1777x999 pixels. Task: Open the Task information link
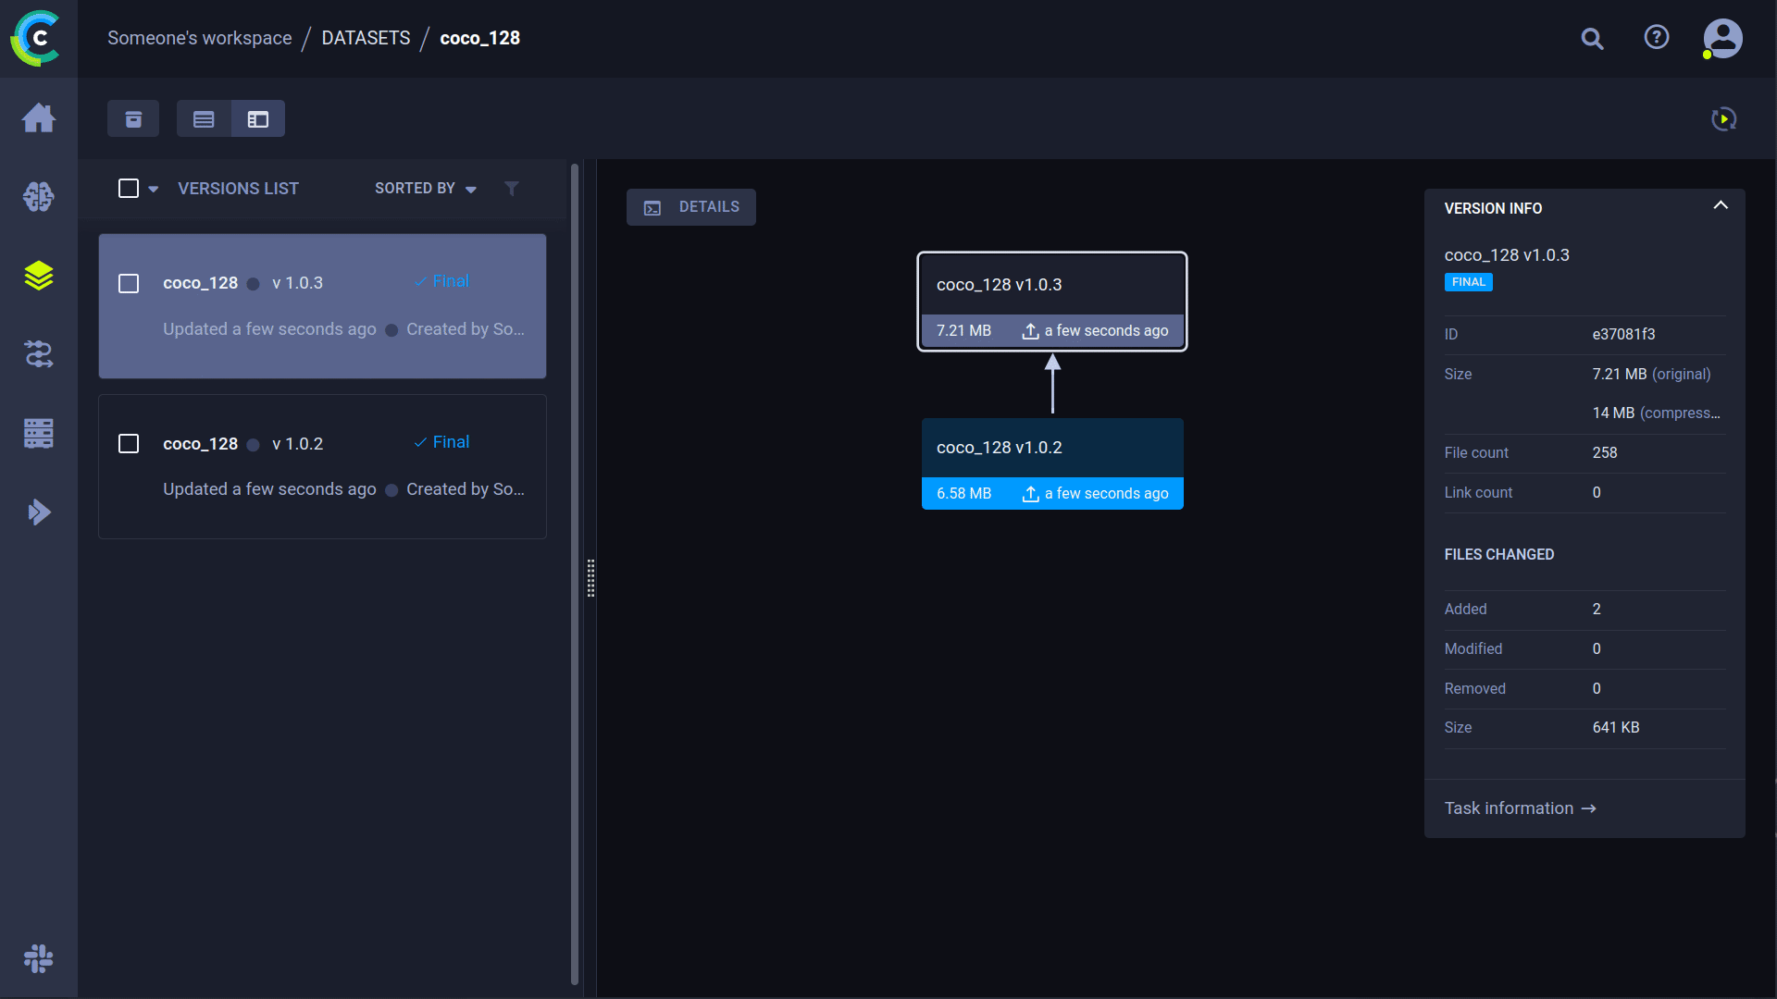[1520, 808]
